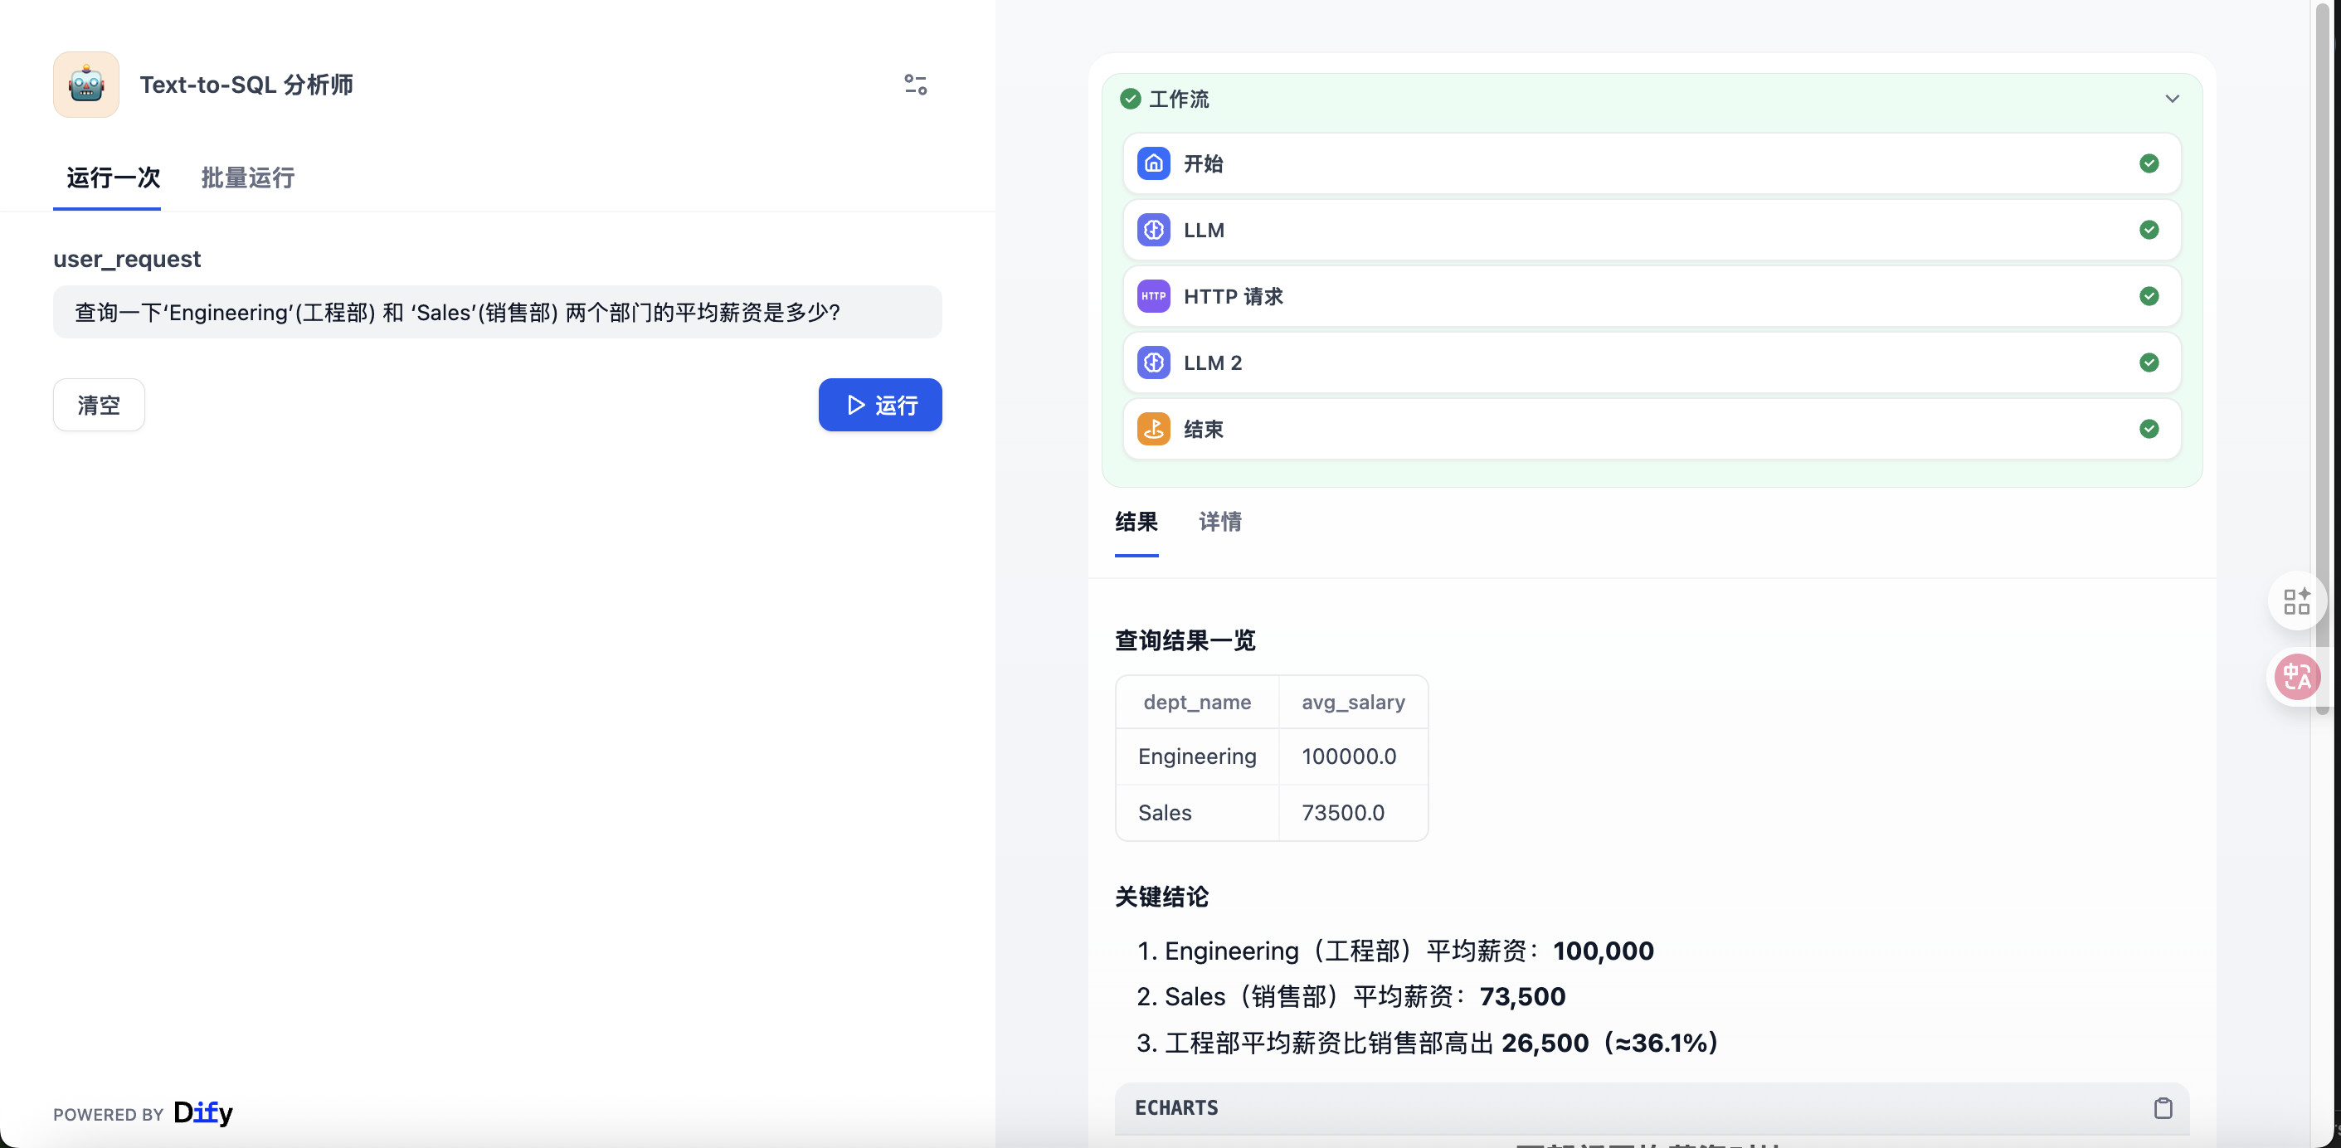Open the apps grid floating icon
Viewport: 2341px width, 1148px height.
2295,600
